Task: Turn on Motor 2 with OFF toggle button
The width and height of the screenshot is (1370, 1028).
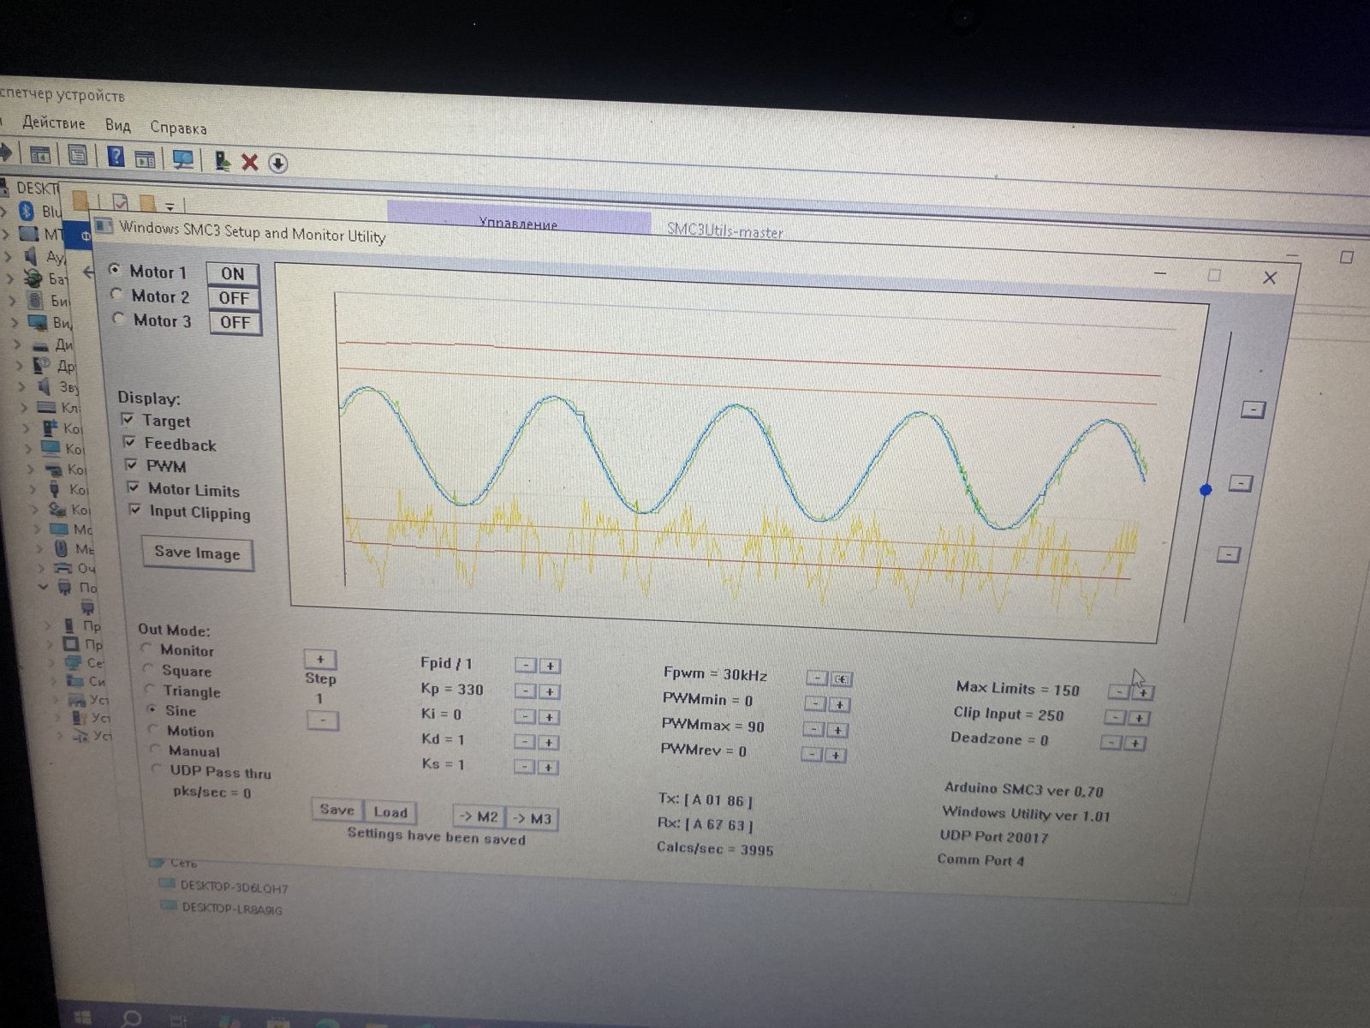Action: 234,298
